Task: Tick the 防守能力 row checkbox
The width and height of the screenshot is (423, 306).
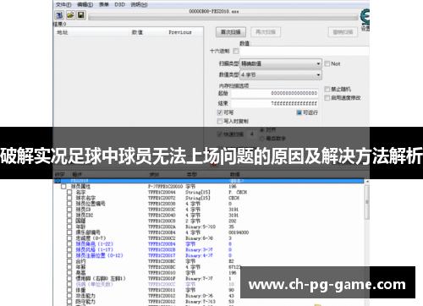Action: 69,302
